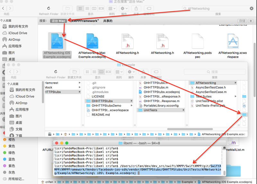Screen dimensions: 257x184
Task: Go back in Example Finder window
Action: tap(10, 72)
